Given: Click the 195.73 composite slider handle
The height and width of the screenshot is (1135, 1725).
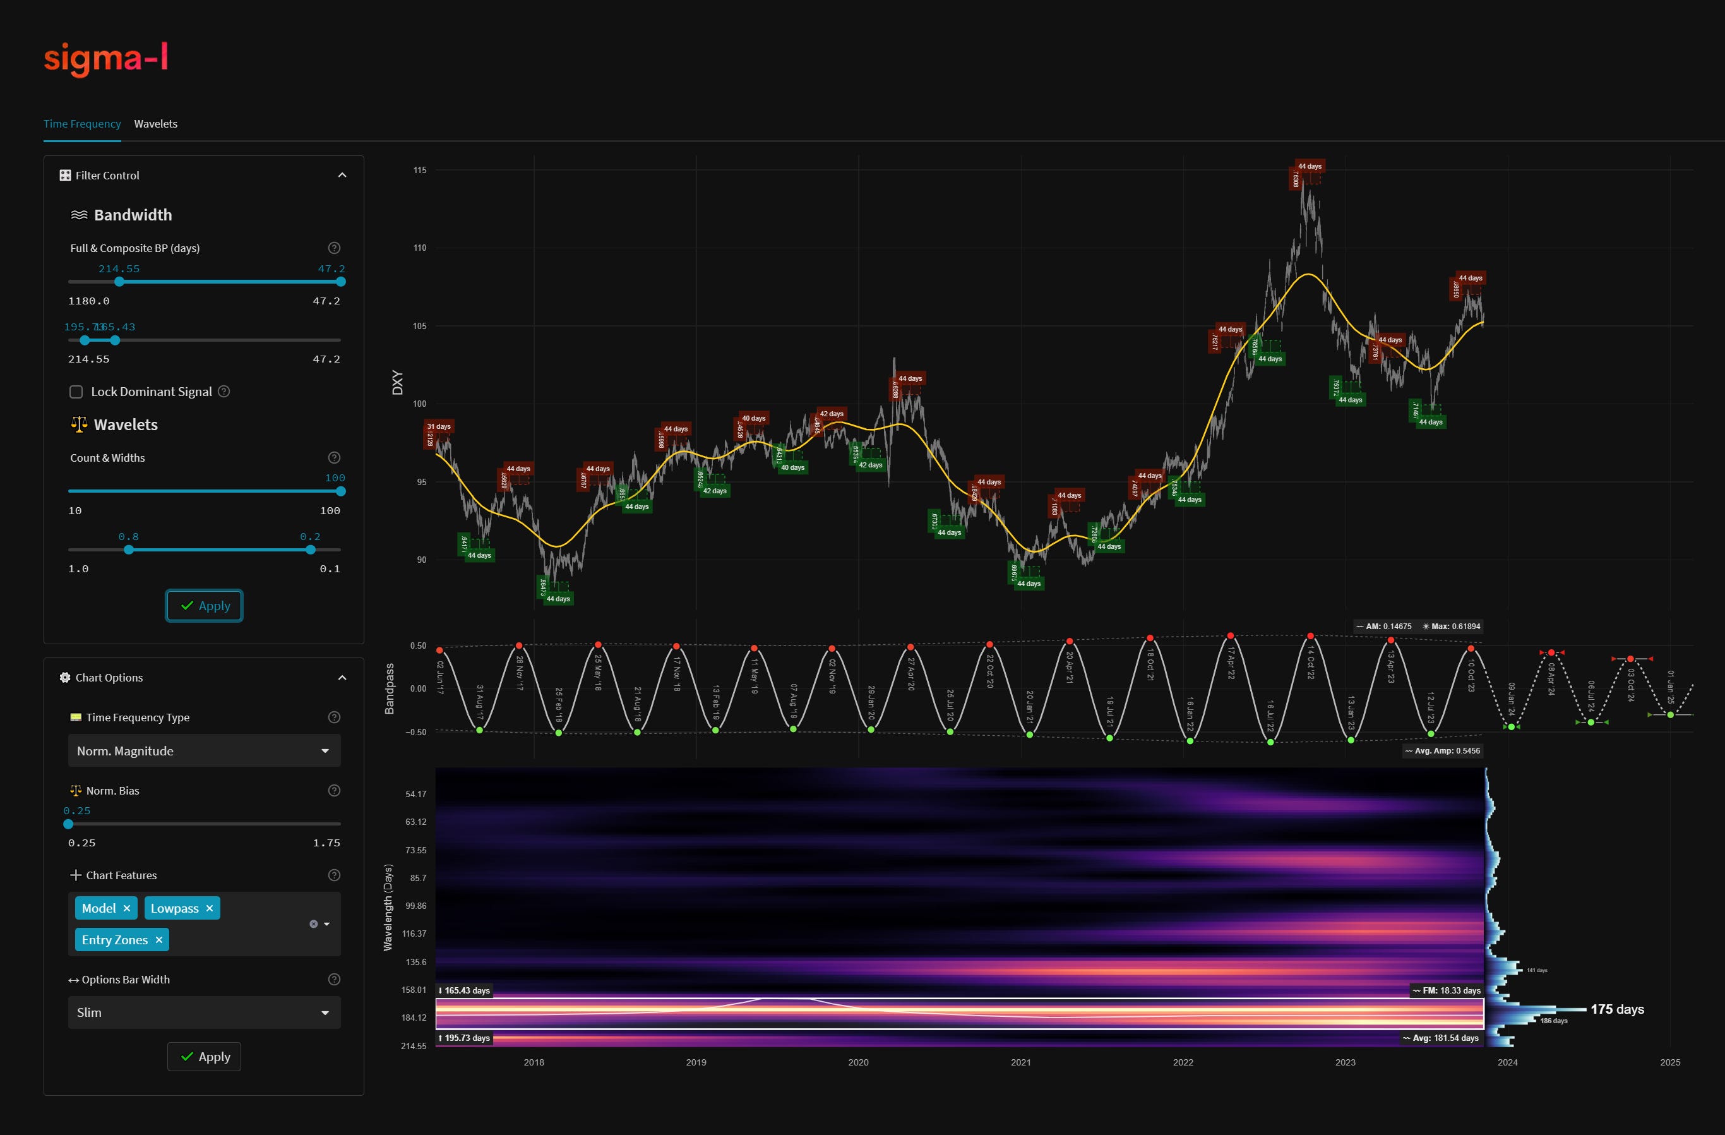Looking at the screenshot, I should [x=85, y=340].
